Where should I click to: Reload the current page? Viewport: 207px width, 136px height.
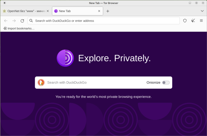22,21
